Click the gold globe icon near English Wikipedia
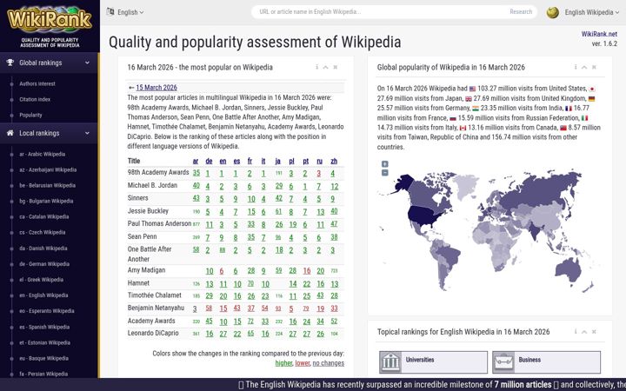The height and width of the screenshot is (391, 626). click(553, 12)
